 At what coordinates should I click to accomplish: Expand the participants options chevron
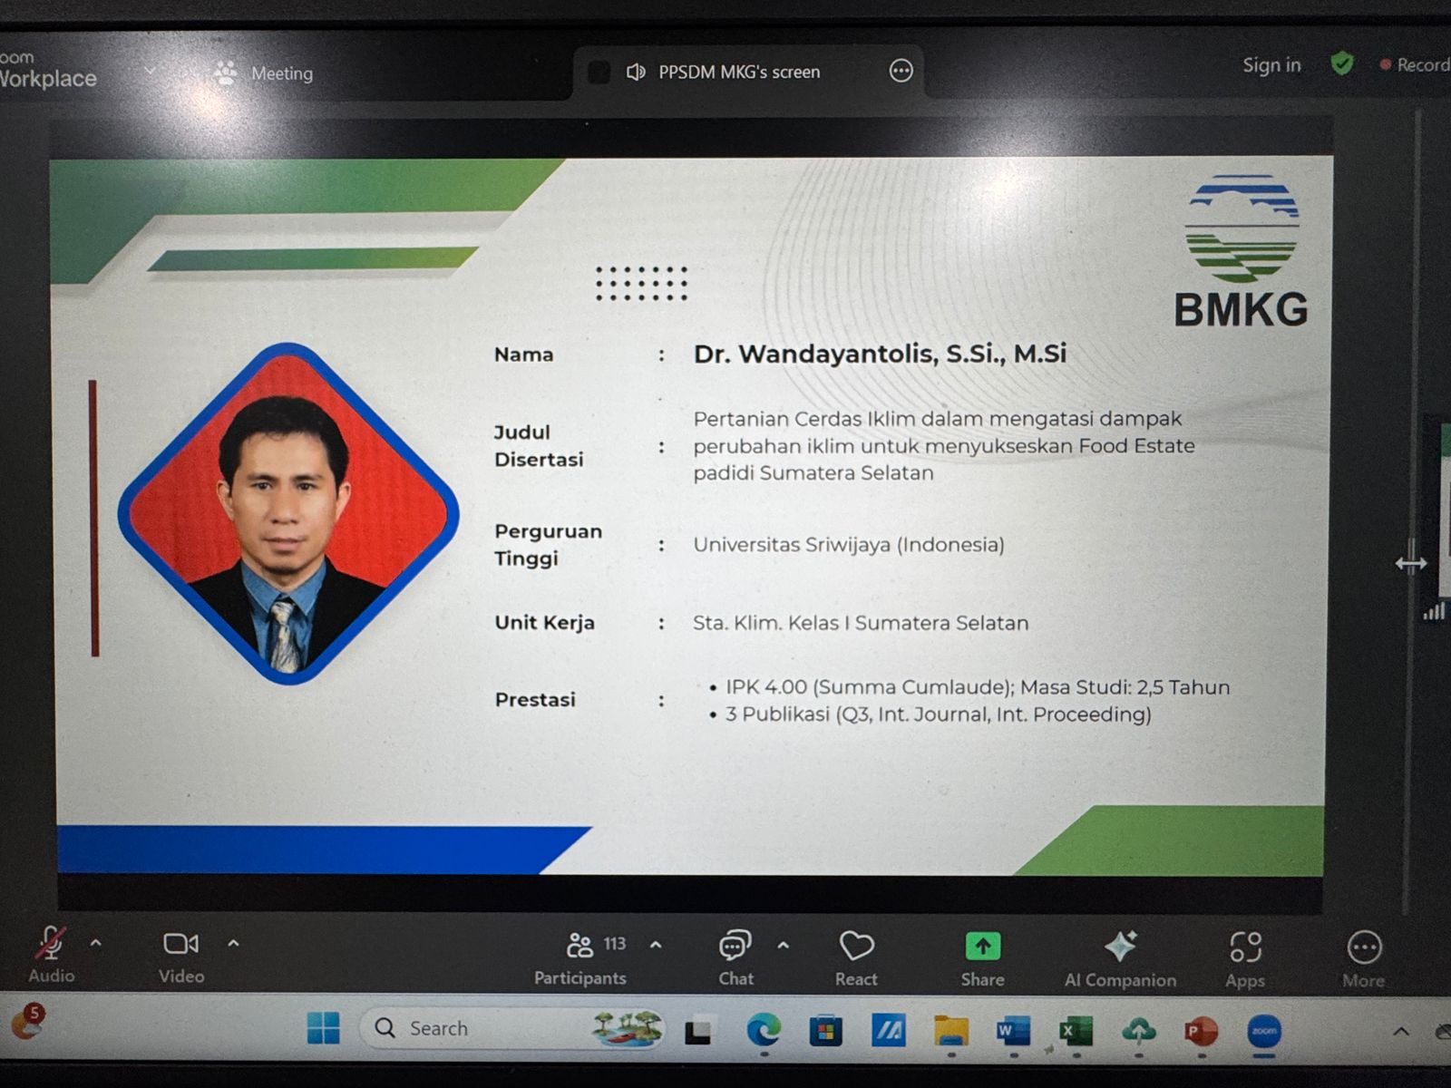[x=656, y=945]
